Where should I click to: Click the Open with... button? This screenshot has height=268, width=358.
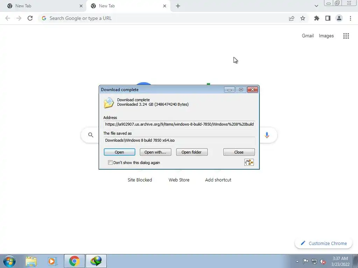click(x=156, y=152)
